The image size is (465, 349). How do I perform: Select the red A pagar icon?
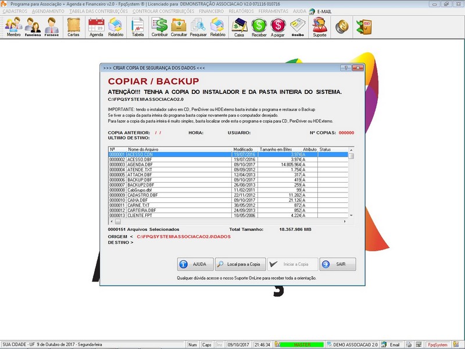[x=278, y=27]
